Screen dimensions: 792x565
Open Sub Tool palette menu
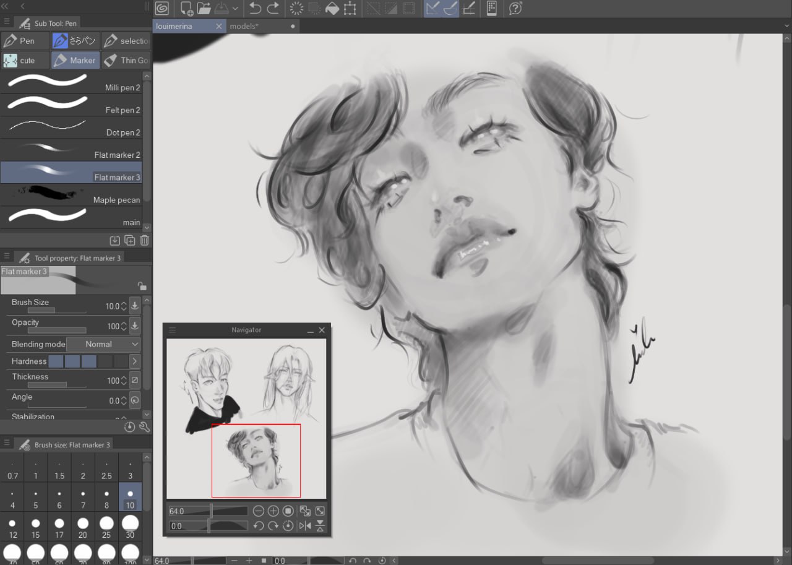click(x=6, y=21)
